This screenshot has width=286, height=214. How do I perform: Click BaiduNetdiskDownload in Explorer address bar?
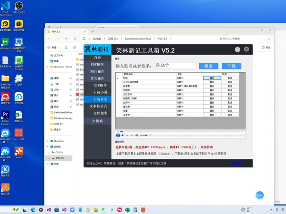pos(138,39)
